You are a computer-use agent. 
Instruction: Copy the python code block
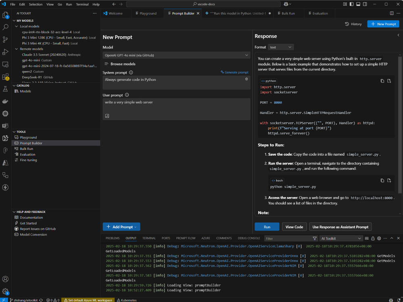coord(382,81)
